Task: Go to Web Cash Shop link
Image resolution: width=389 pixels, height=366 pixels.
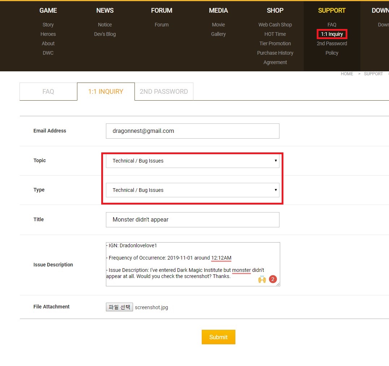Action: [x=275, y=25]
